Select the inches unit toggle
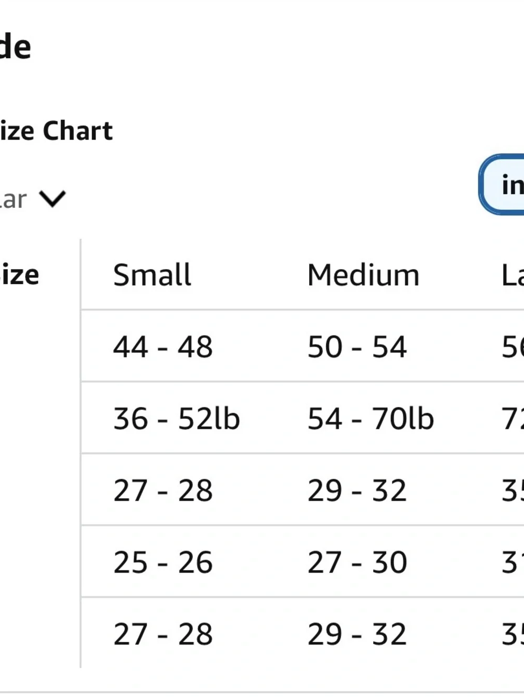 (x=502, y=185)
